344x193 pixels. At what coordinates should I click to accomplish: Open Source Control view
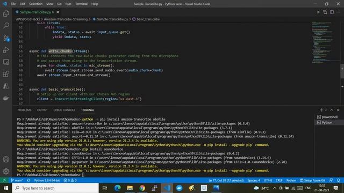point(6,38)
